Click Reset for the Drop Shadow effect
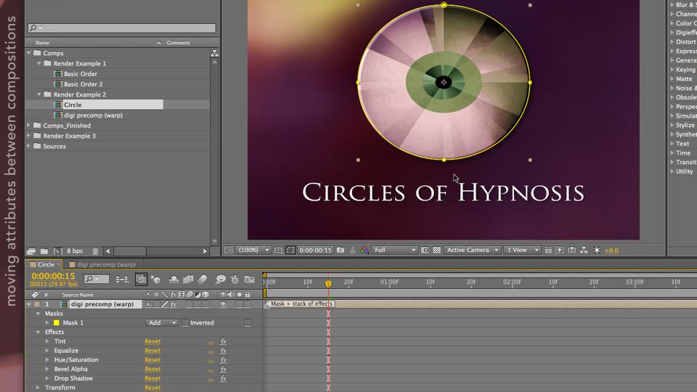 coord(152,378)
